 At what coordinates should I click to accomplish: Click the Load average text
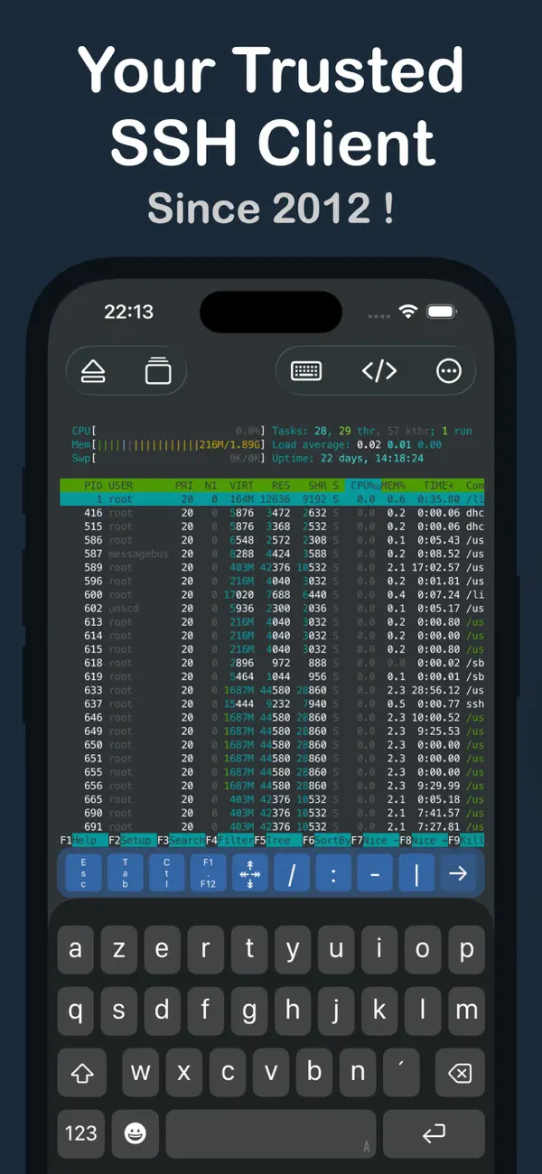click(357, 445)
